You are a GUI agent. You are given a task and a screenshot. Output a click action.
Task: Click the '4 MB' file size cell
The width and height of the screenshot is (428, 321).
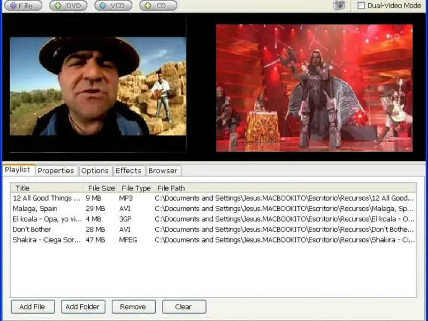[x=93, y=219]
